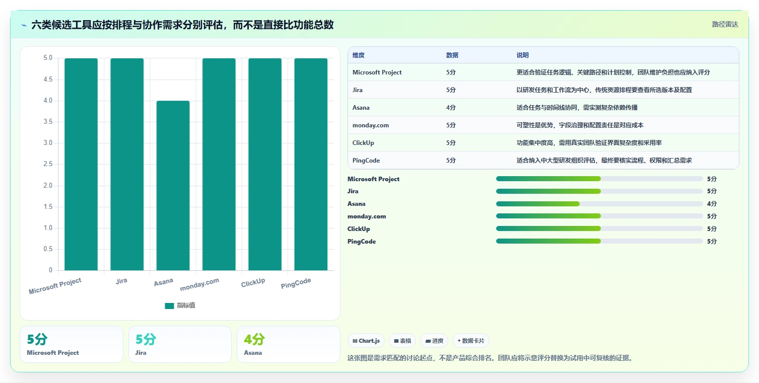Viewport: 759px width, 383px height.
Task: Click the PingCode bar in chart
Action: tap(311, 164)
